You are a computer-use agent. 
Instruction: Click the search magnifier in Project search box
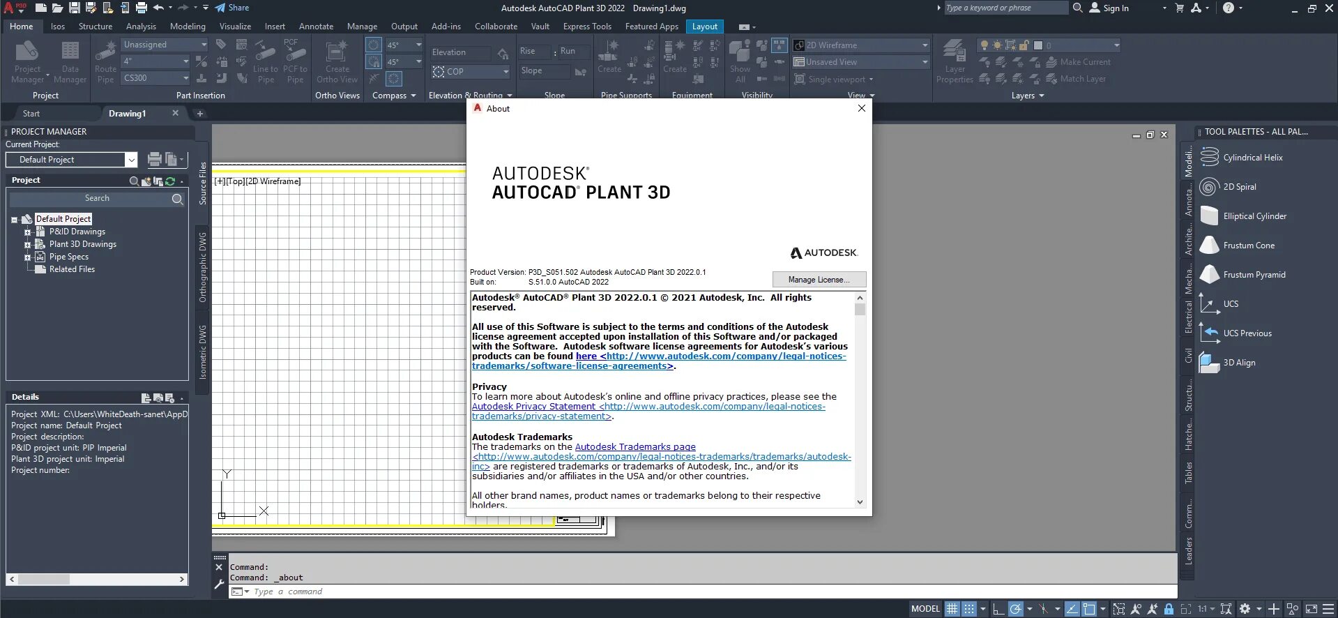pos(177,199)
